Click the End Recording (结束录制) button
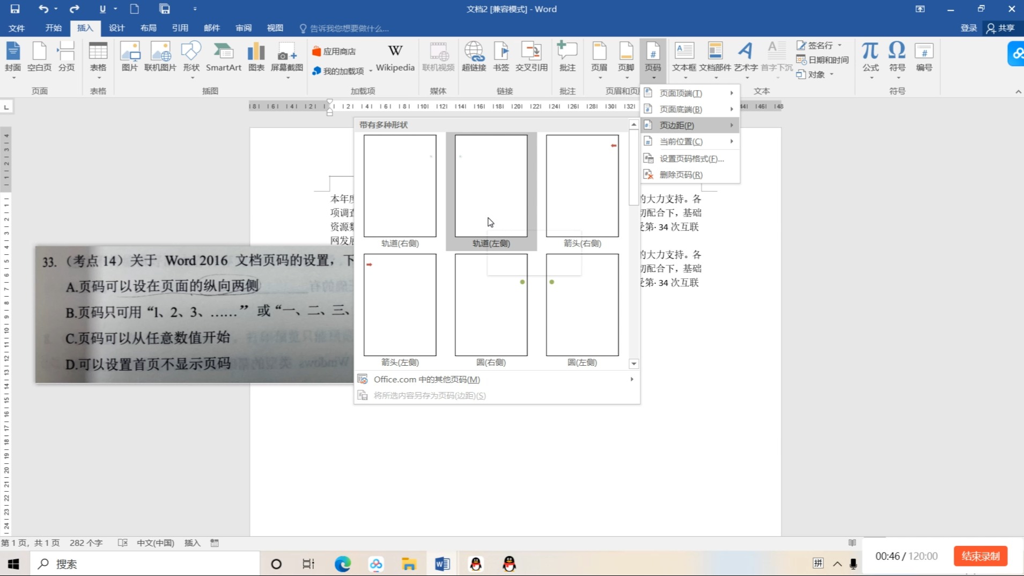 point(980,556)
